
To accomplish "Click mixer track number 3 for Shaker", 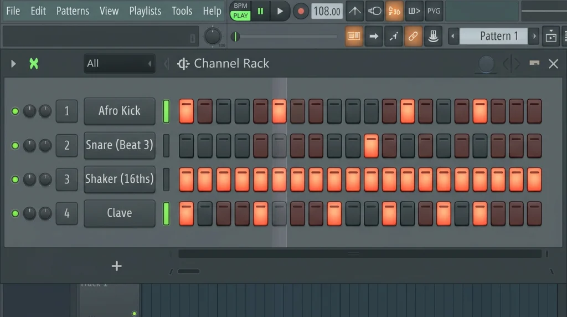I will [67, 179].
